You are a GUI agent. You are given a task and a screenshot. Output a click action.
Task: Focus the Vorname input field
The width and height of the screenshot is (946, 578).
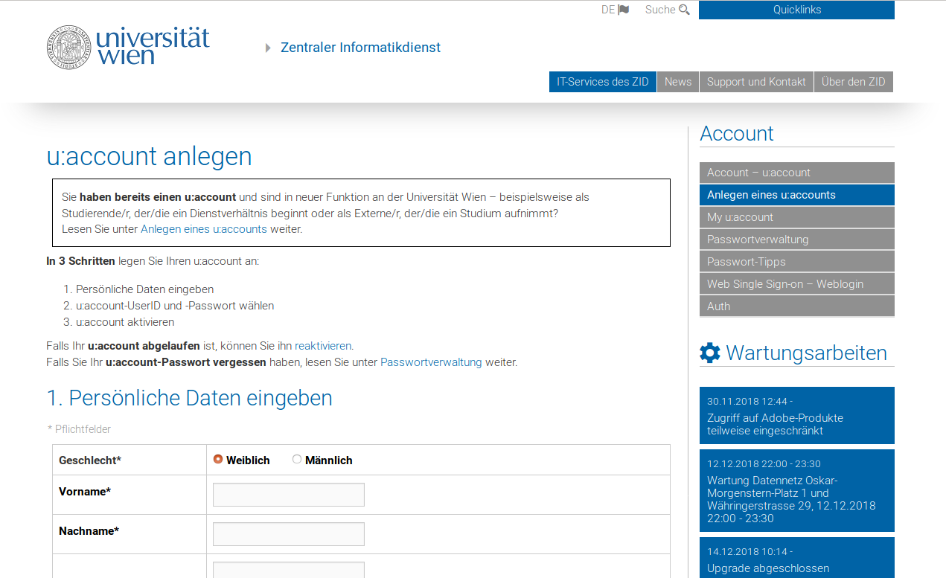click(289, 495)
